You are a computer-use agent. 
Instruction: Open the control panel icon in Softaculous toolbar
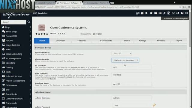pos(138,13)
